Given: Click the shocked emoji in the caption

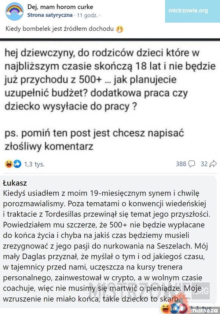Looking at the screenshot, I should click(x=119, y=29).
